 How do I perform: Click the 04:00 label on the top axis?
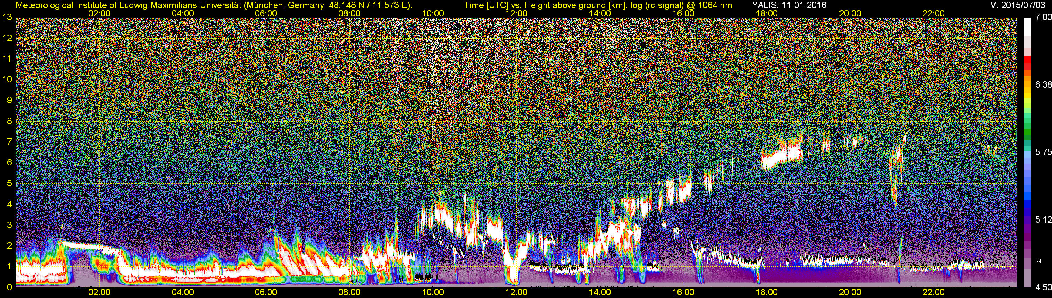[183, 13]
